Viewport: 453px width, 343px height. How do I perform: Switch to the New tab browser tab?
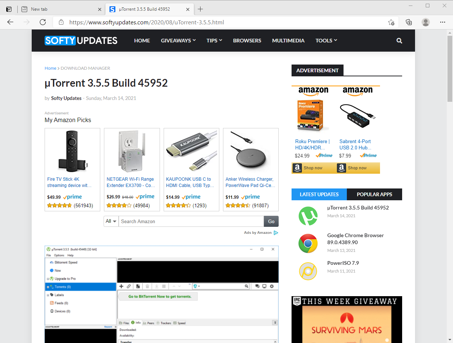click(x=61, y=9)
